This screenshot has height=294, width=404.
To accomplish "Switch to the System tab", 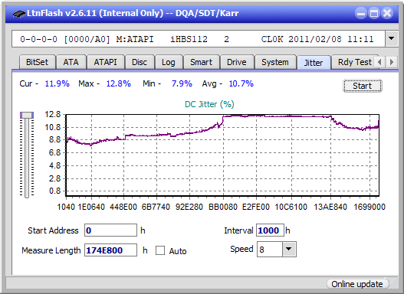I will coord(275,62).
